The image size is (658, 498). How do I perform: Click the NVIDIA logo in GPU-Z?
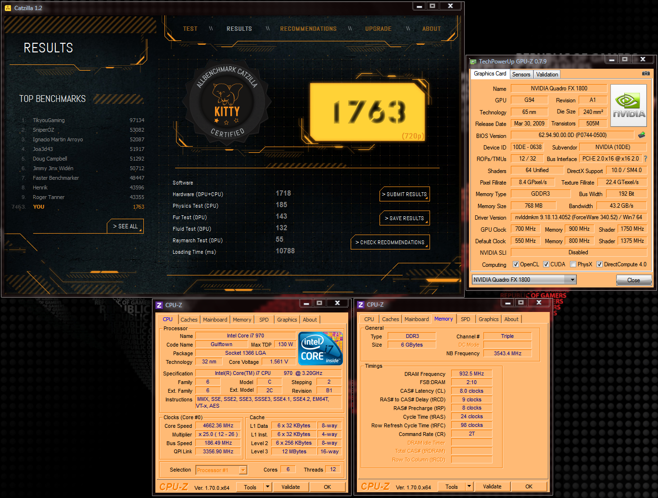[629, 106]
